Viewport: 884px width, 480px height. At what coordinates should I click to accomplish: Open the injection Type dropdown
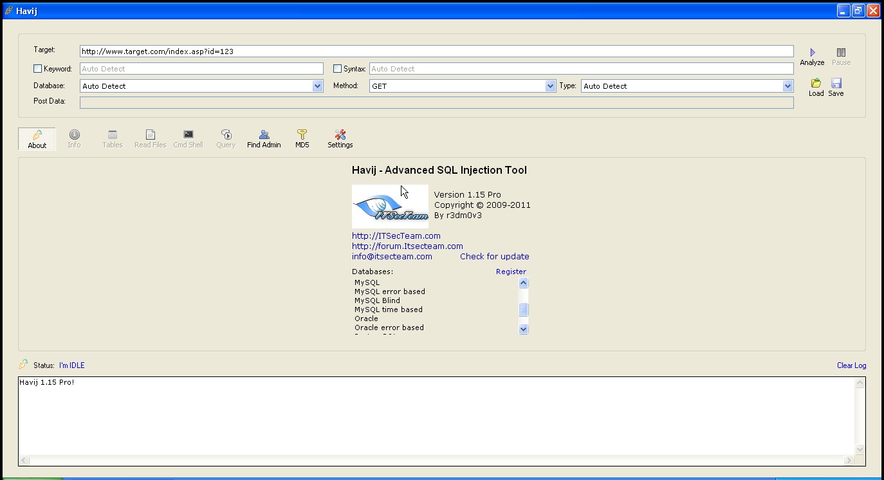point(788,85)
